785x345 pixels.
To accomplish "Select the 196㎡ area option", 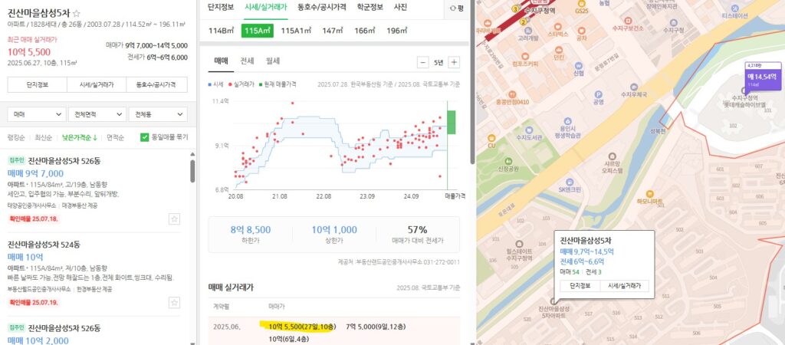I will click(396, 31).
